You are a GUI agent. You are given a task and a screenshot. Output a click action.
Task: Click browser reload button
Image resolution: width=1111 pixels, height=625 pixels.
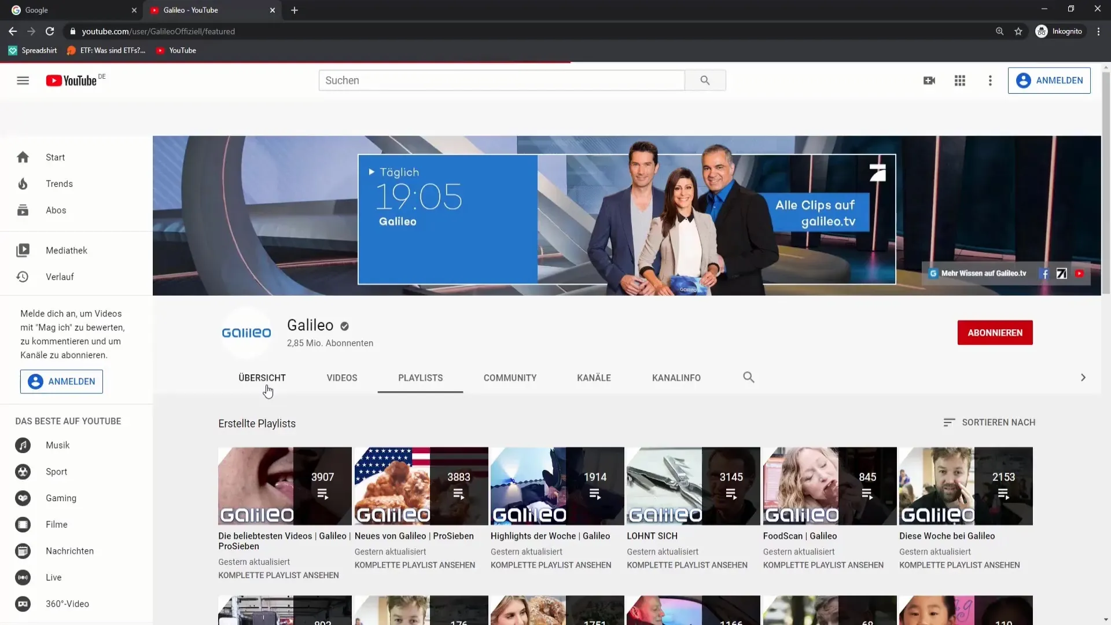pos(50,31)
